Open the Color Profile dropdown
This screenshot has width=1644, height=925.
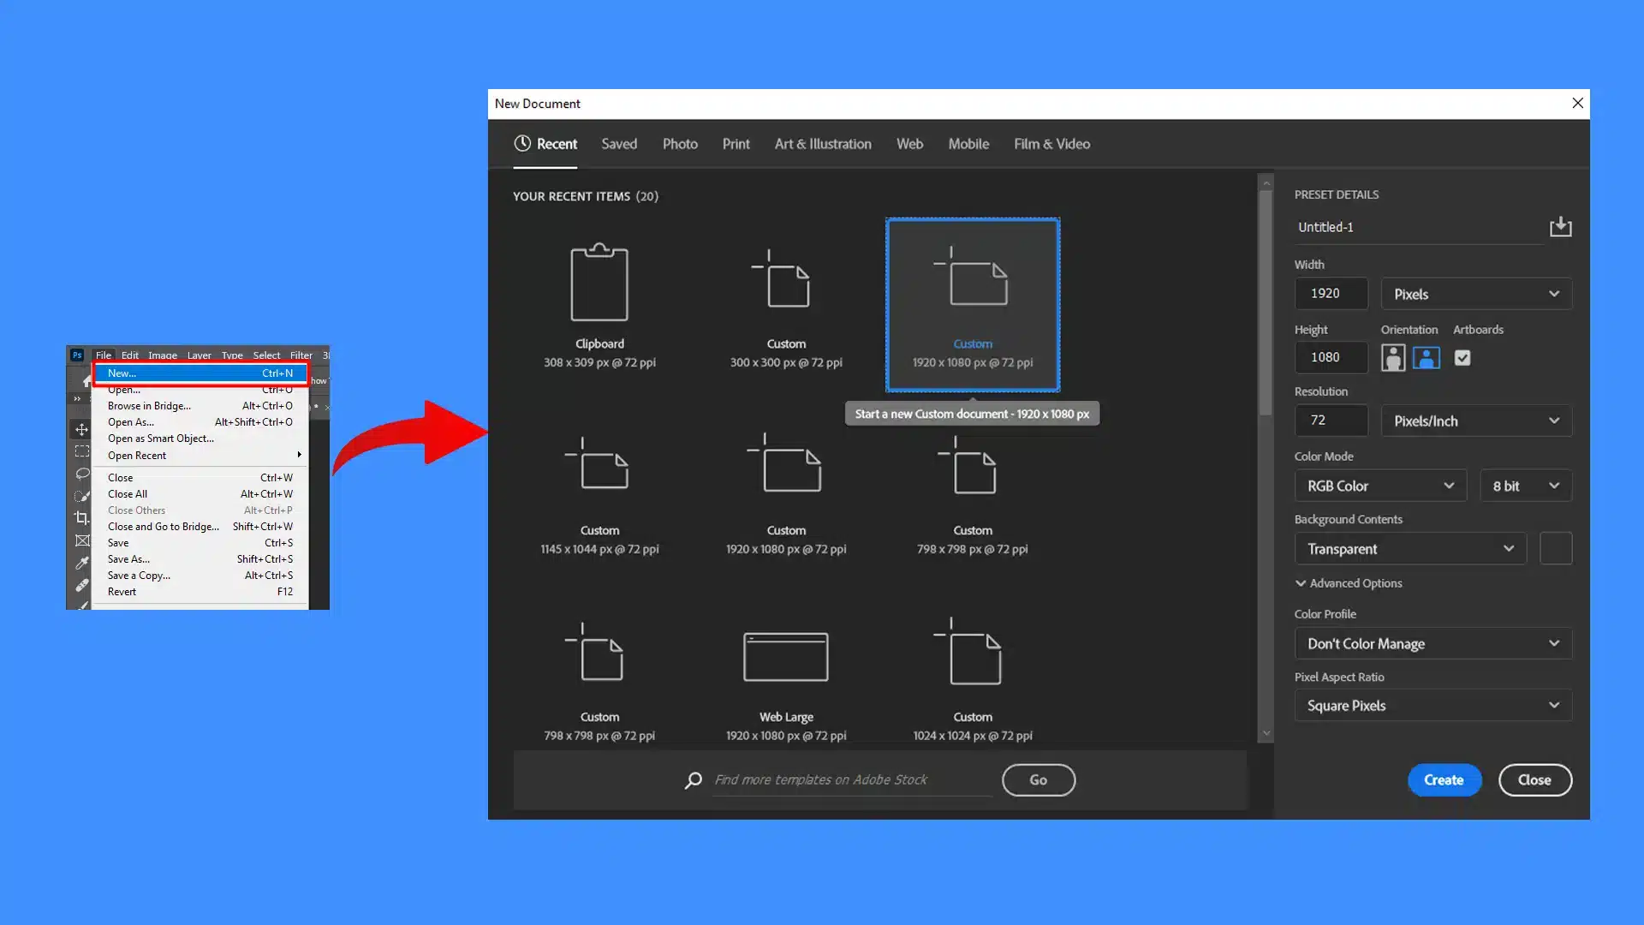click(1433, 643)
